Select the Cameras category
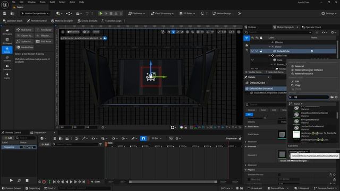The image size is (340, 191). [7, 67]
